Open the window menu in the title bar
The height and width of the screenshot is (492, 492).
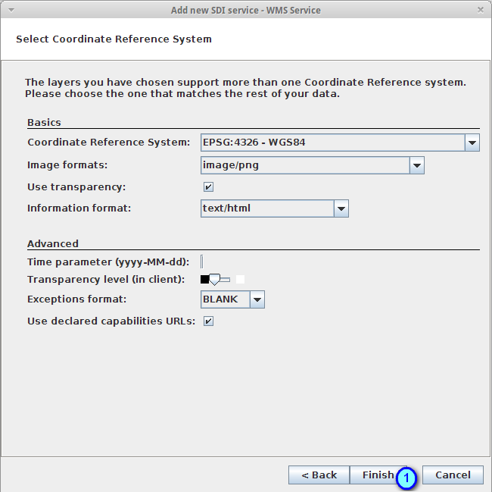click(11, 10)
